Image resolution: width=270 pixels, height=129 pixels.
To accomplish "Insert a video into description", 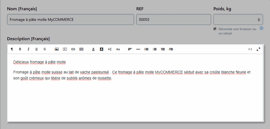I will click(x=65, y=49).
